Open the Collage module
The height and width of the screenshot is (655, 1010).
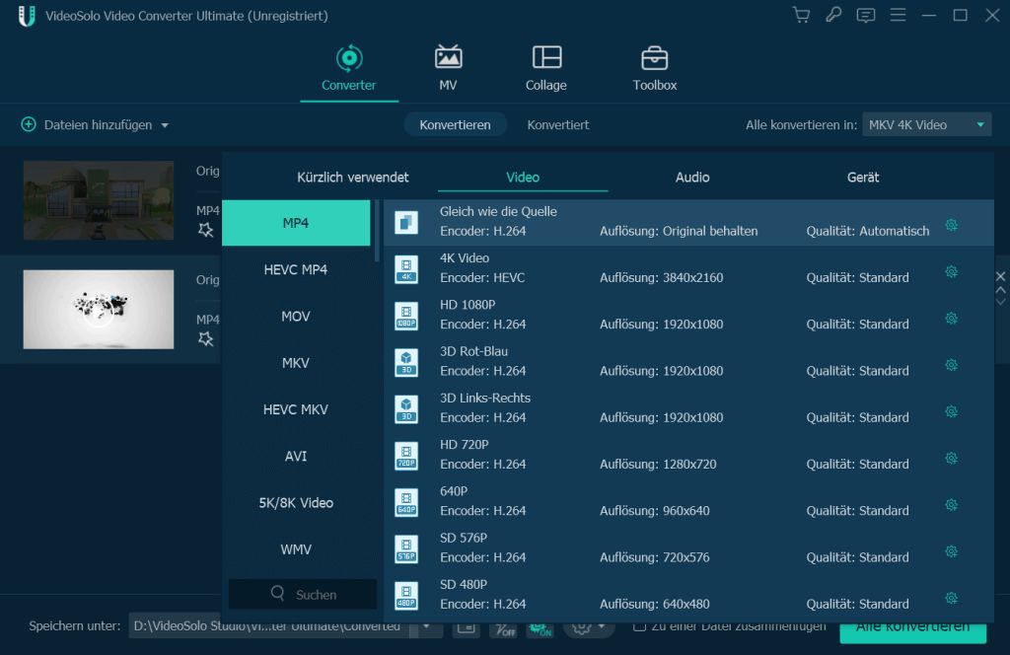tap(545, 68)
